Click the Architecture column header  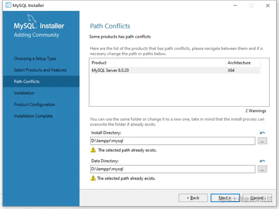coord(243,63)
